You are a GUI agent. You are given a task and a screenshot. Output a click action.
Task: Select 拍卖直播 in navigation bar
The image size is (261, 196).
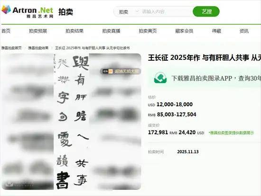pos(111,31)
